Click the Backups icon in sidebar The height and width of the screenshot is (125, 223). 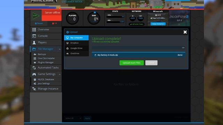coord(35,54)
